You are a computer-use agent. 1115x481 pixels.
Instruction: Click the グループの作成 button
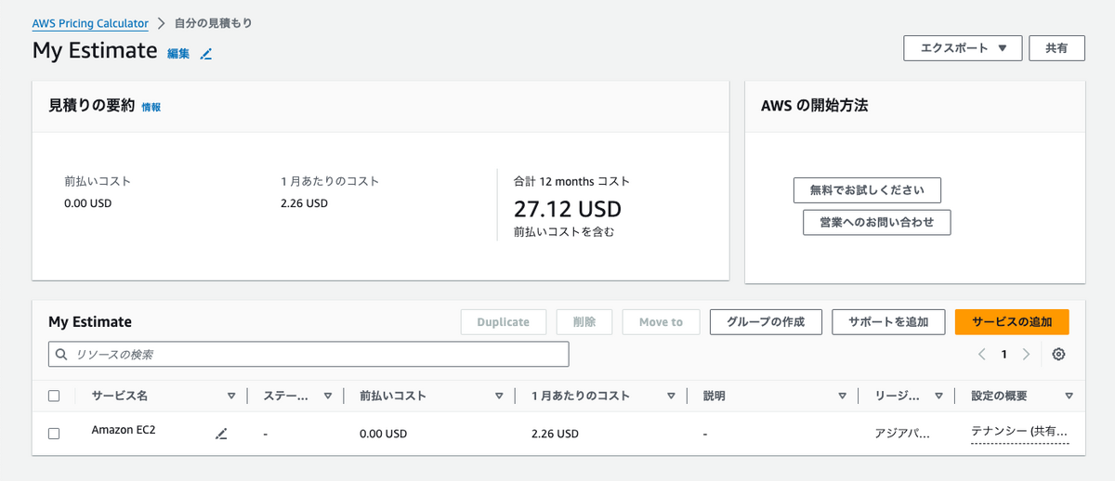click(x=766, y=322)
